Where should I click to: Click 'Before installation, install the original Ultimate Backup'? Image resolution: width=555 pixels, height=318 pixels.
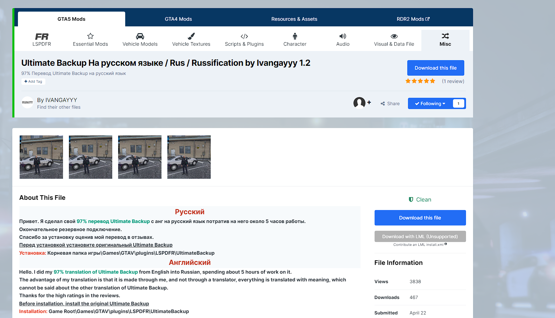[84, 304]
